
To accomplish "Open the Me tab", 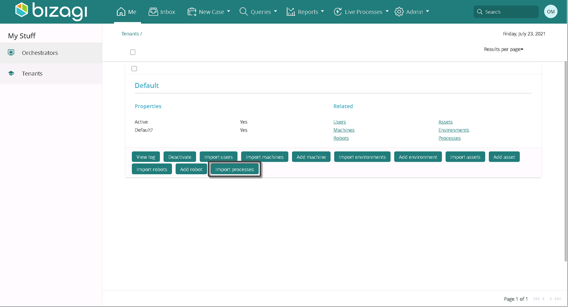I will coord(126,12).
